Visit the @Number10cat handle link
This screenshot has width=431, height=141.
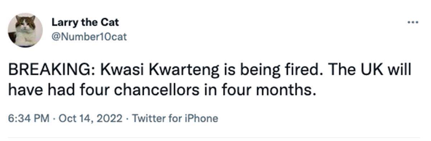[89, 37]
